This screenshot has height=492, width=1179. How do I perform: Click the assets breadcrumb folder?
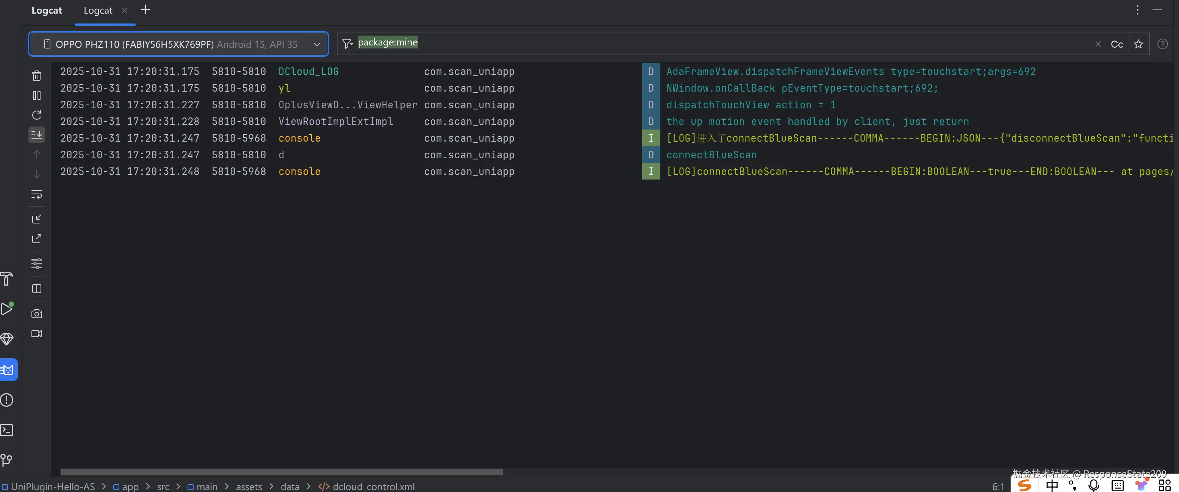point(249,486)
